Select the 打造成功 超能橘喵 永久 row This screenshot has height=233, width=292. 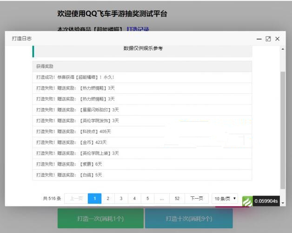(142, 78)
